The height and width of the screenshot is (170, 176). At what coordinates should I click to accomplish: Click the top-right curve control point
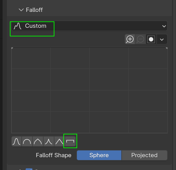click(167, 49)
